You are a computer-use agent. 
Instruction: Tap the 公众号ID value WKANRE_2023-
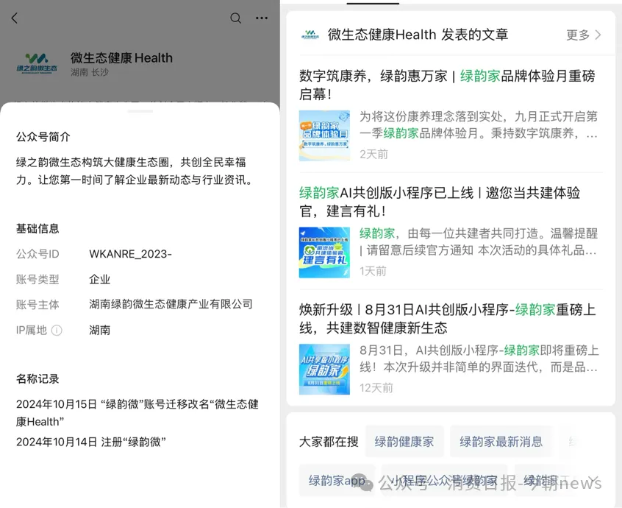point(131,254)
